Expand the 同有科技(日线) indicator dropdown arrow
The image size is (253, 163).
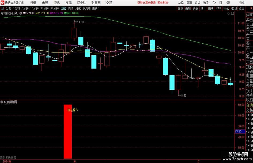click(x=21, y=13)
